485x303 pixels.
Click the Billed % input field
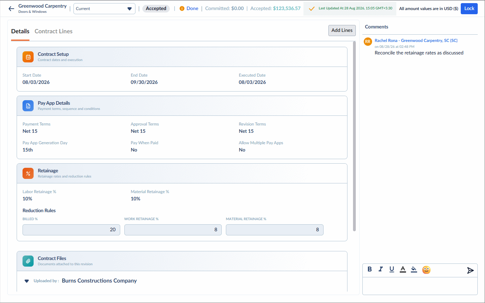(71, 230)
